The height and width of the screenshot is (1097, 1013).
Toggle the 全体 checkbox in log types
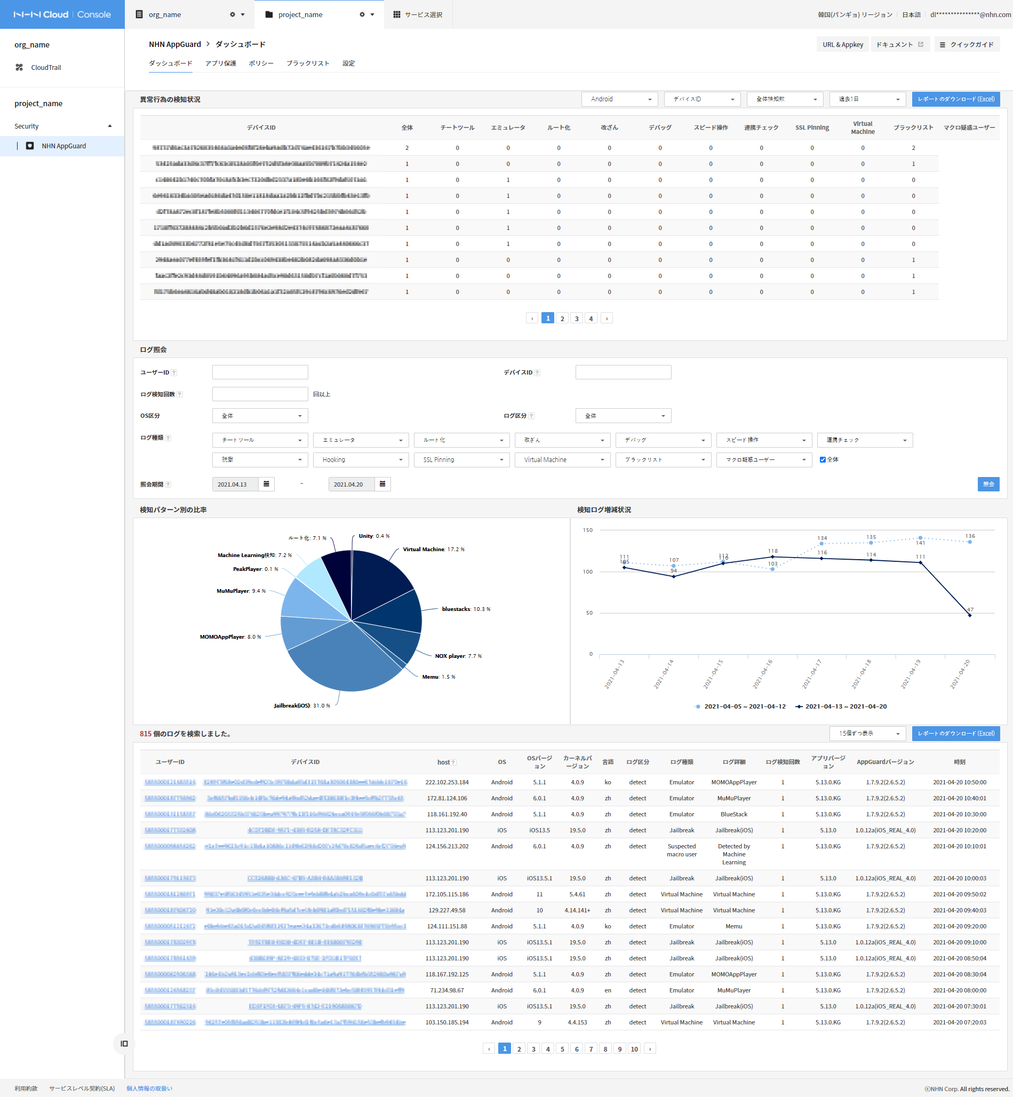pyautogui.click(x=822, y=460)
